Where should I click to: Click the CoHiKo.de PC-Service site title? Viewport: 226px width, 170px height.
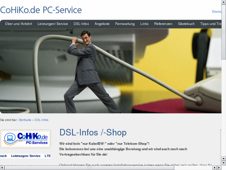[41, 10]
